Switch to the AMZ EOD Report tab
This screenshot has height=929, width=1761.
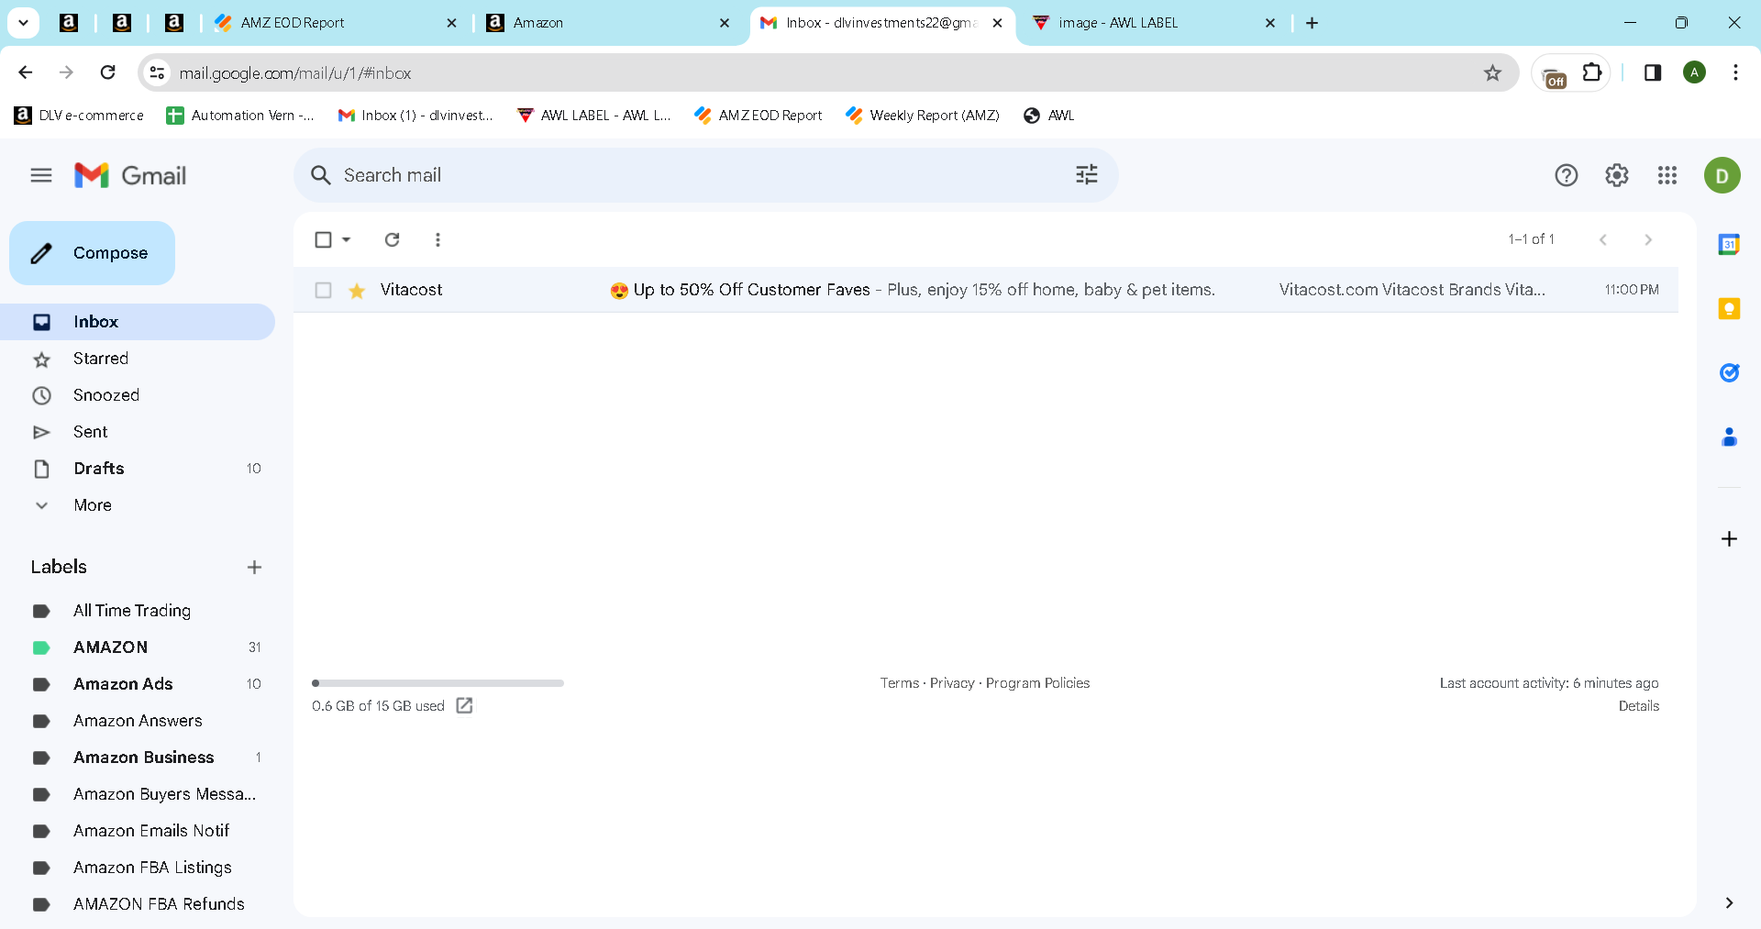click(x=335, y=23)
